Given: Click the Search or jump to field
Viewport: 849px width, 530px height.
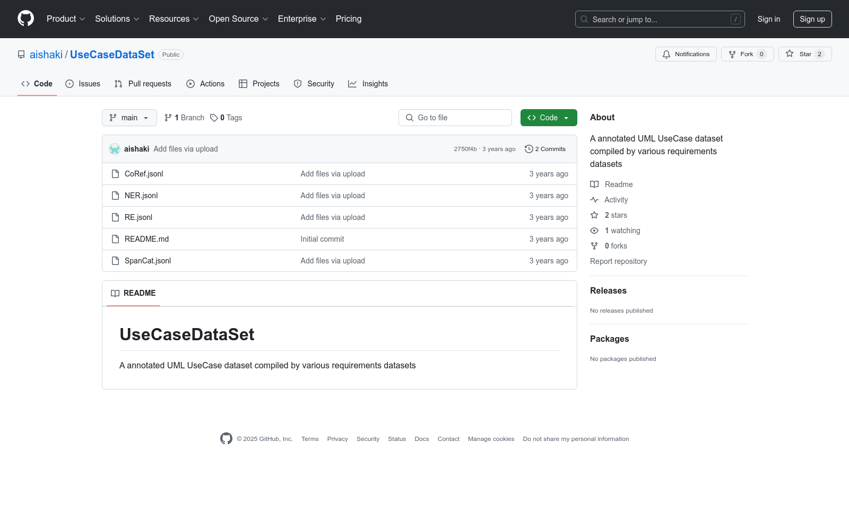Looking at the screenshot, I should tap(660, 19).
